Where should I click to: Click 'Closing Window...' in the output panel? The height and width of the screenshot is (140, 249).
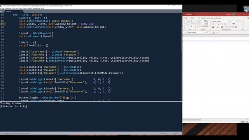point(13,103)
